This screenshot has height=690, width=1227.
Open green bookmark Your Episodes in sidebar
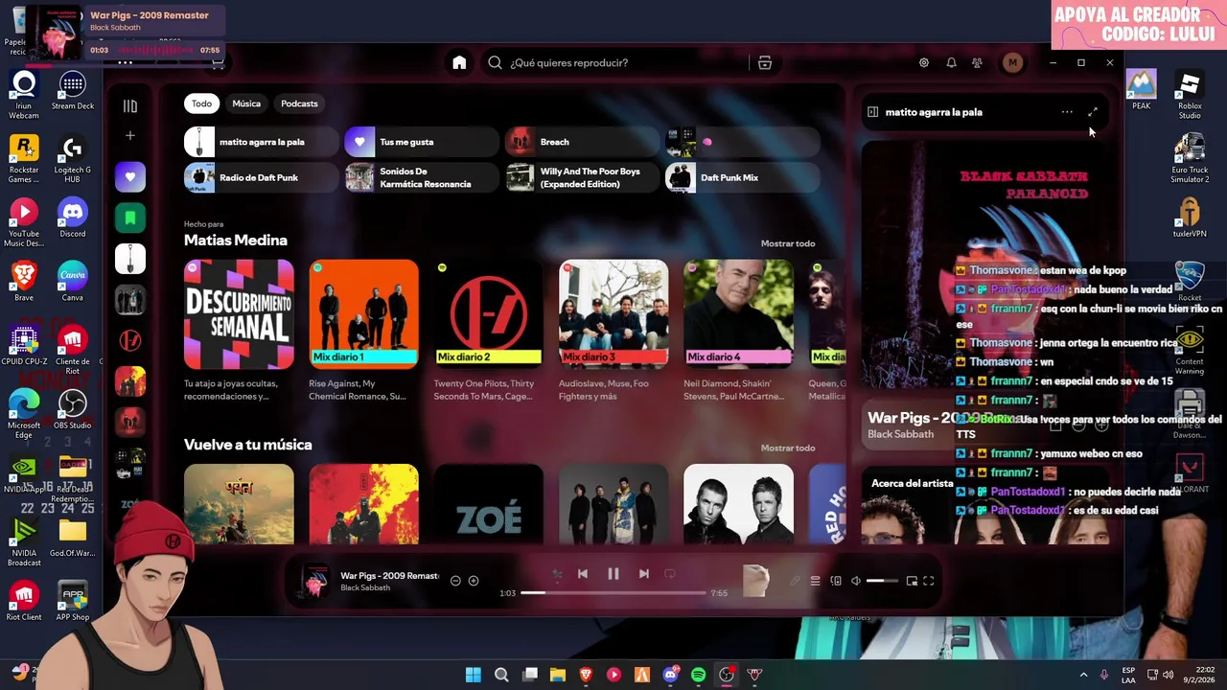[x=130, y=218]
